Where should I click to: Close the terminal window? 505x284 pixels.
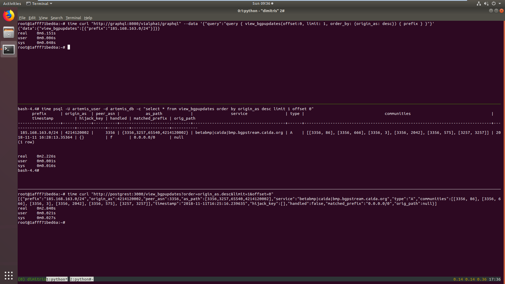click(x=502, y=11)
